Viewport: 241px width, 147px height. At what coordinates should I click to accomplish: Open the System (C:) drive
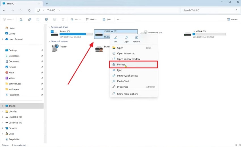tap(72, 34)
